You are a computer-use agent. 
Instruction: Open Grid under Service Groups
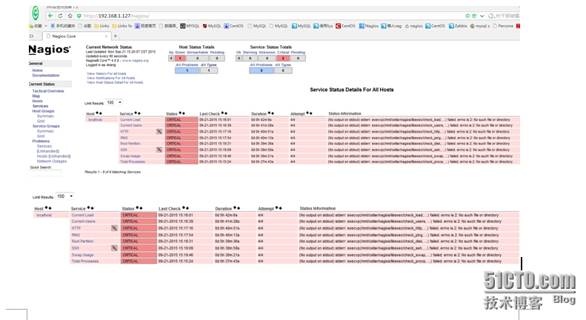[40, 136]
